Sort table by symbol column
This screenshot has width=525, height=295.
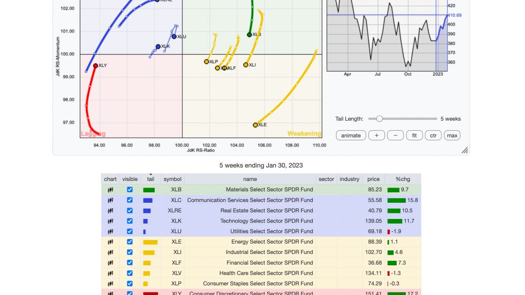[172, 179]
